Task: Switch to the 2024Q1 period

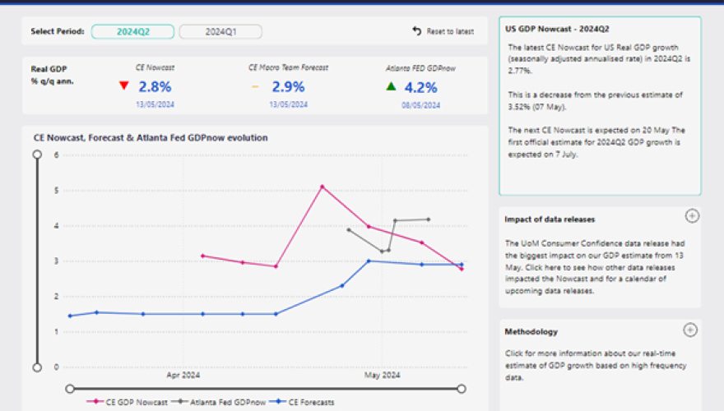Action: coord(220,31)
